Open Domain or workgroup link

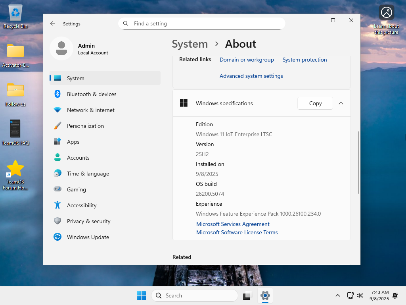click(247, 60)
